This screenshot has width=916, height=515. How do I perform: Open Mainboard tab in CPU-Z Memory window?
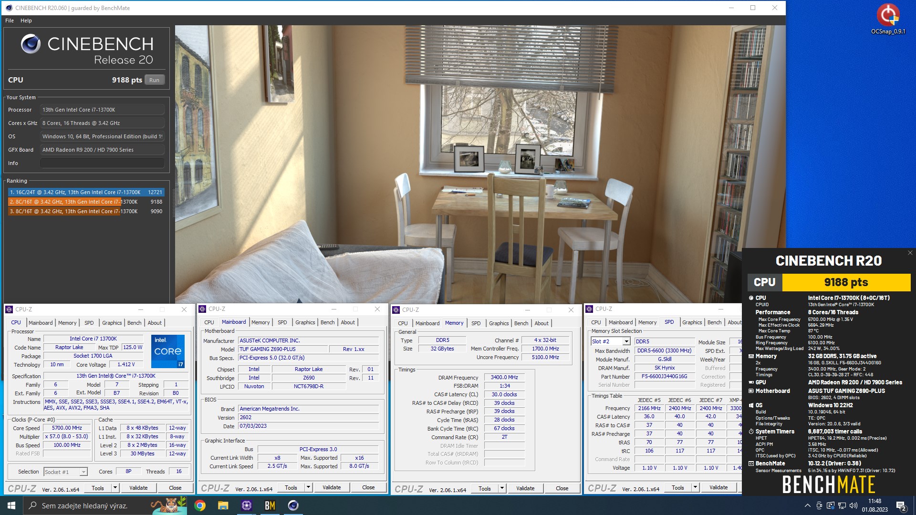click(x=427, y=323)
